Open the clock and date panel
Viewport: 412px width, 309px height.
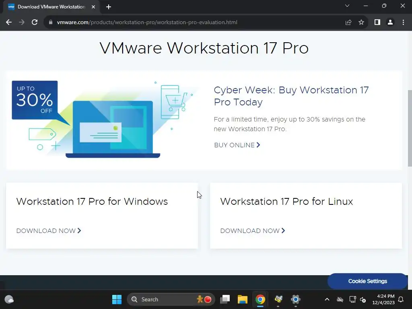click(x=383, y=299)
